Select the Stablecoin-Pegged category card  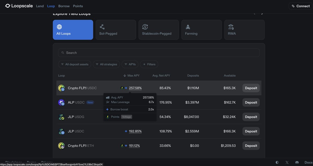[159, 30]
